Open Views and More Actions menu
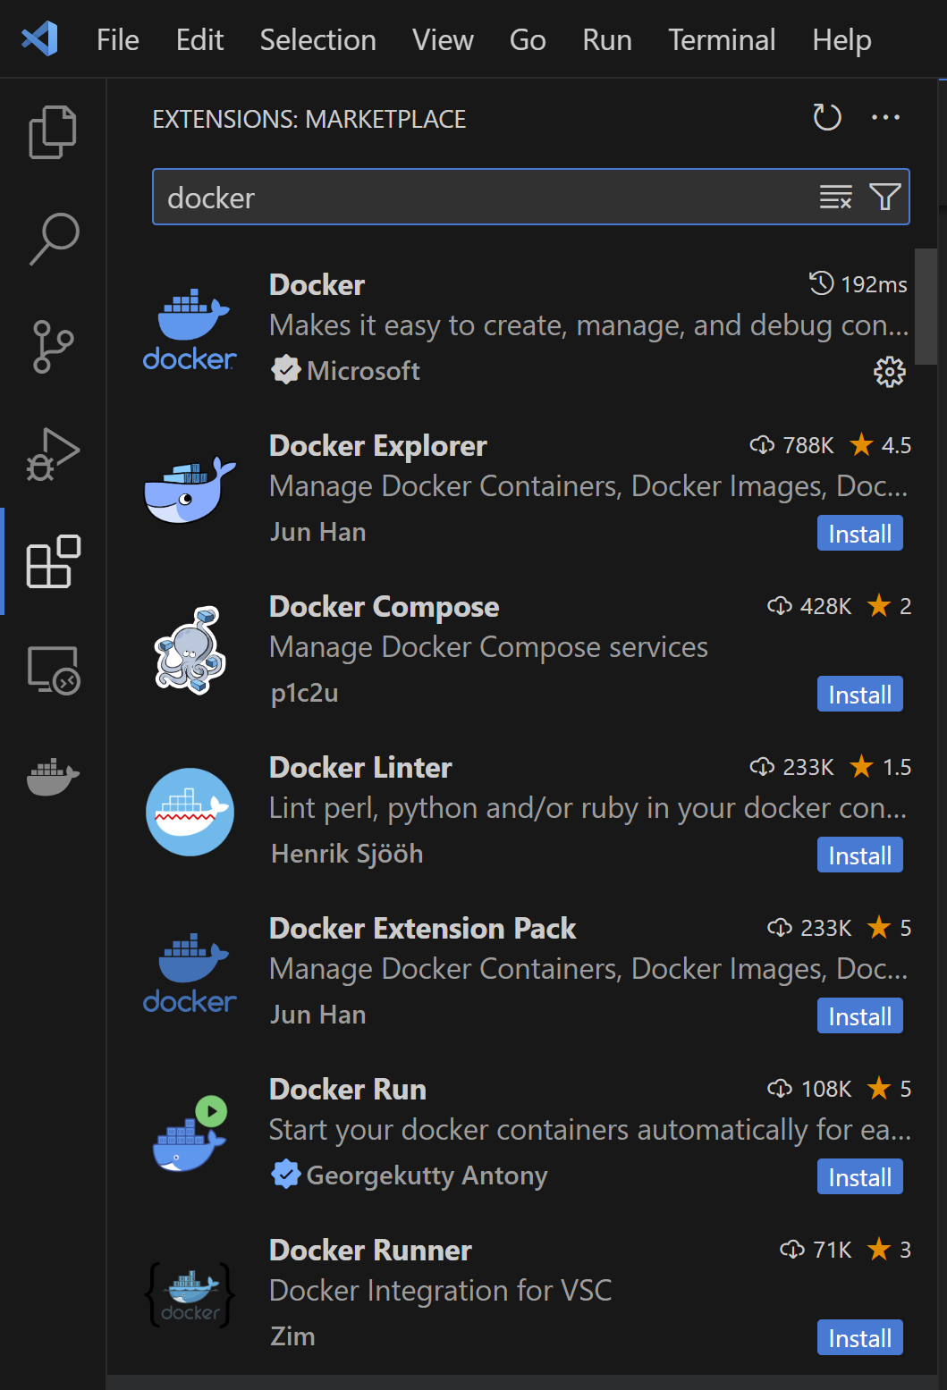The width and height of the screenshot is (947, 1390). pos(885,118)
